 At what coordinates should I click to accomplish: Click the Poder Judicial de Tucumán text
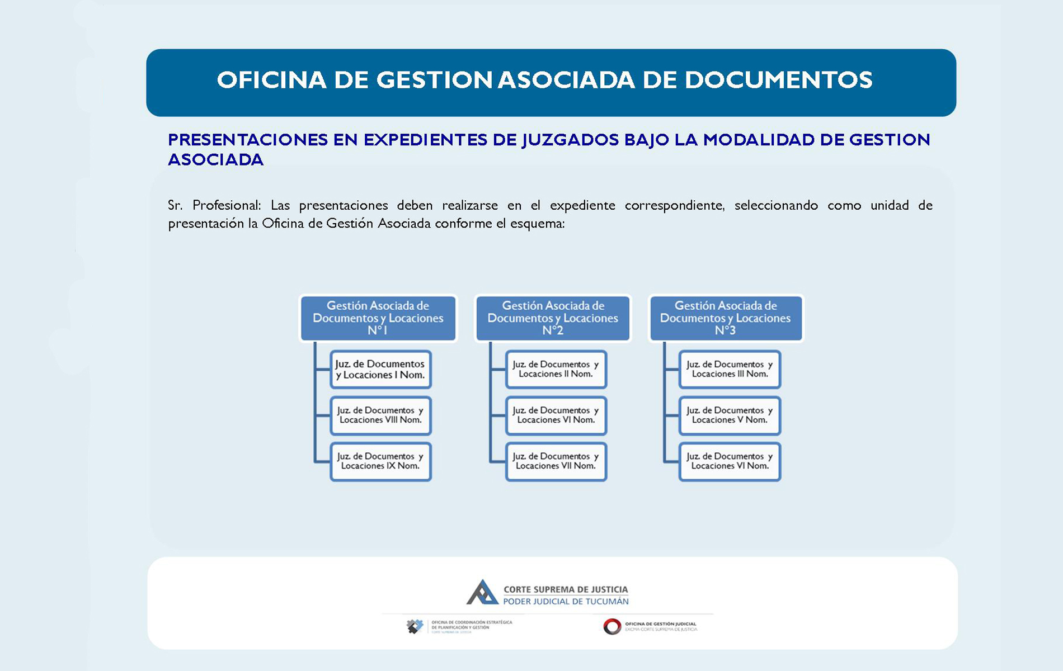tap(566, 602)
